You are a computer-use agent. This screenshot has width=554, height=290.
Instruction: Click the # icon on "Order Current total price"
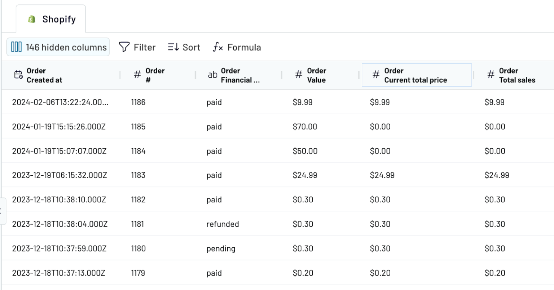[376, 75]
